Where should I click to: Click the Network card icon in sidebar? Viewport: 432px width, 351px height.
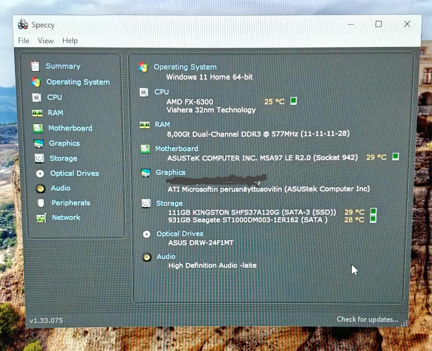41,218
